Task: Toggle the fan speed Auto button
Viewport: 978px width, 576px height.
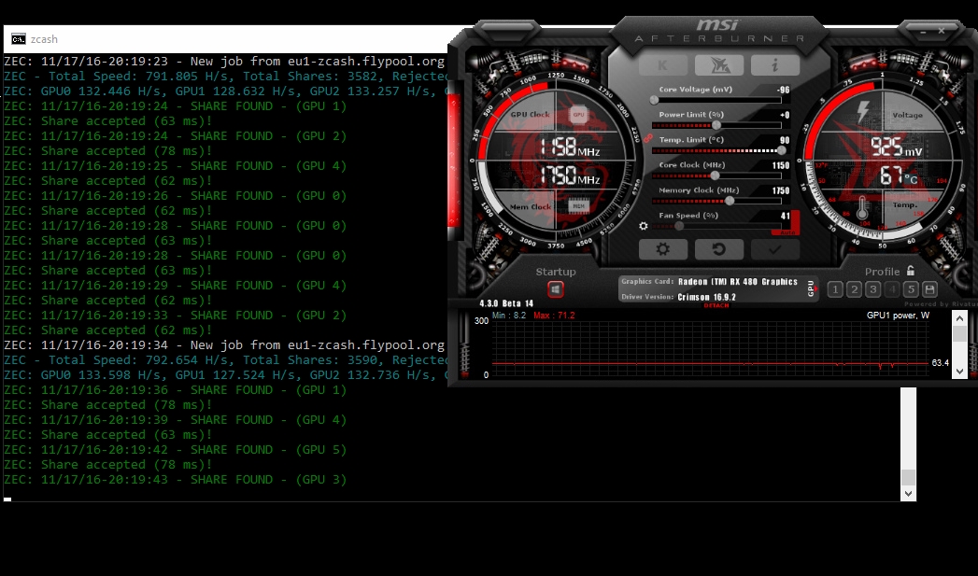Action: [787, 232]
